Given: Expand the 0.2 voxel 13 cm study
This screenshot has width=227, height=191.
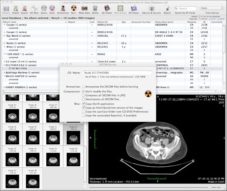Looking at the screenshot, I should (4, 61).
